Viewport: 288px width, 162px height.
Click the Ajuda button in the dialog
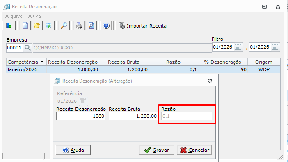coord(73,150)
